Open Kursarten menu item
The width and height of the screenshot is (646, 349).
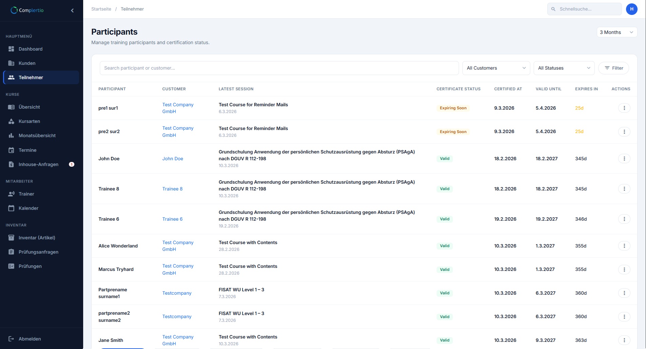[41, 121]
